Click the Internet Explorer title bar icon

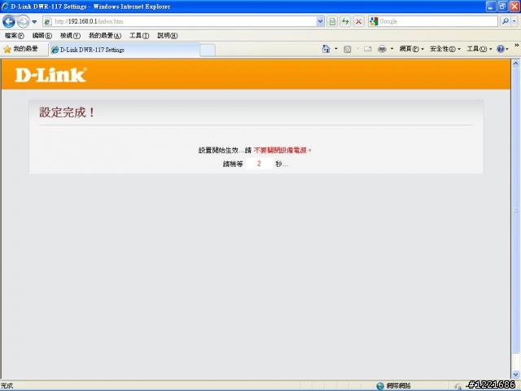pos(5,7)
